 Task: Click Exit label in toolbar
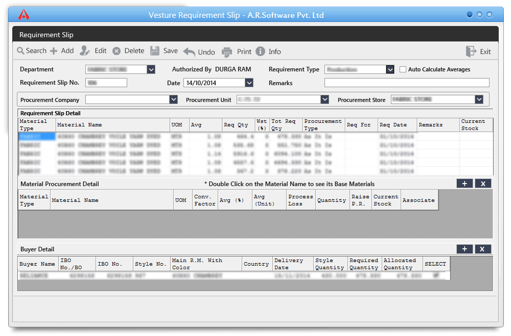coord(485,51)
